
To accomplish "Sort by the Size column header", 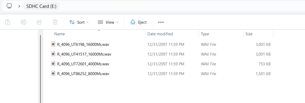I will [x=249, y=34].
